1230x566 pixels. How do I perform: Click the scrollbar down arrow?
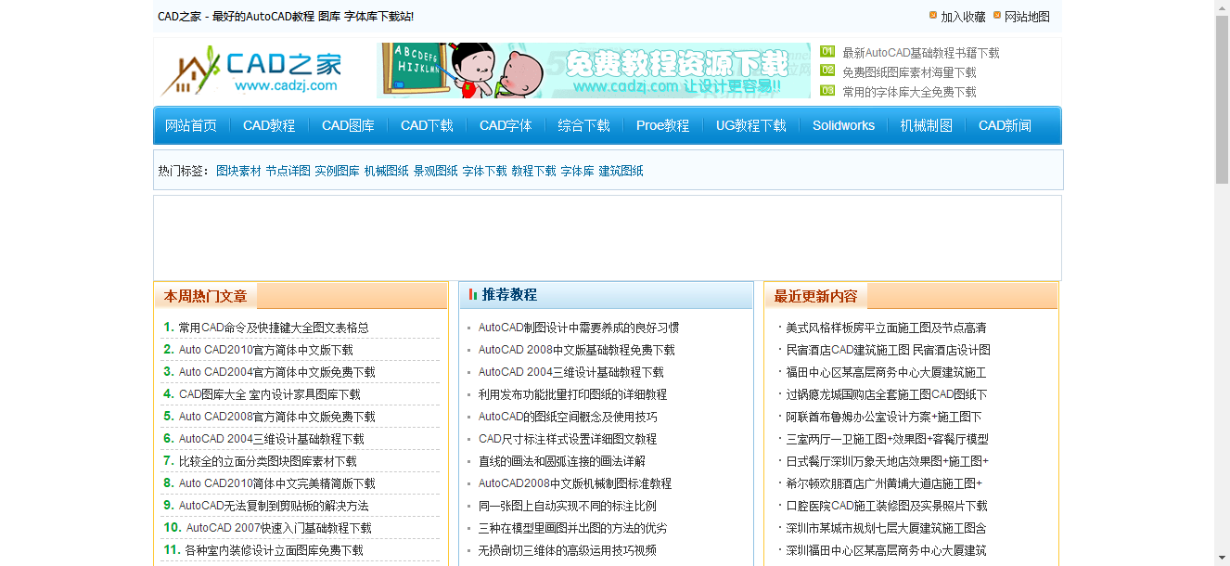coord(1222,559)
